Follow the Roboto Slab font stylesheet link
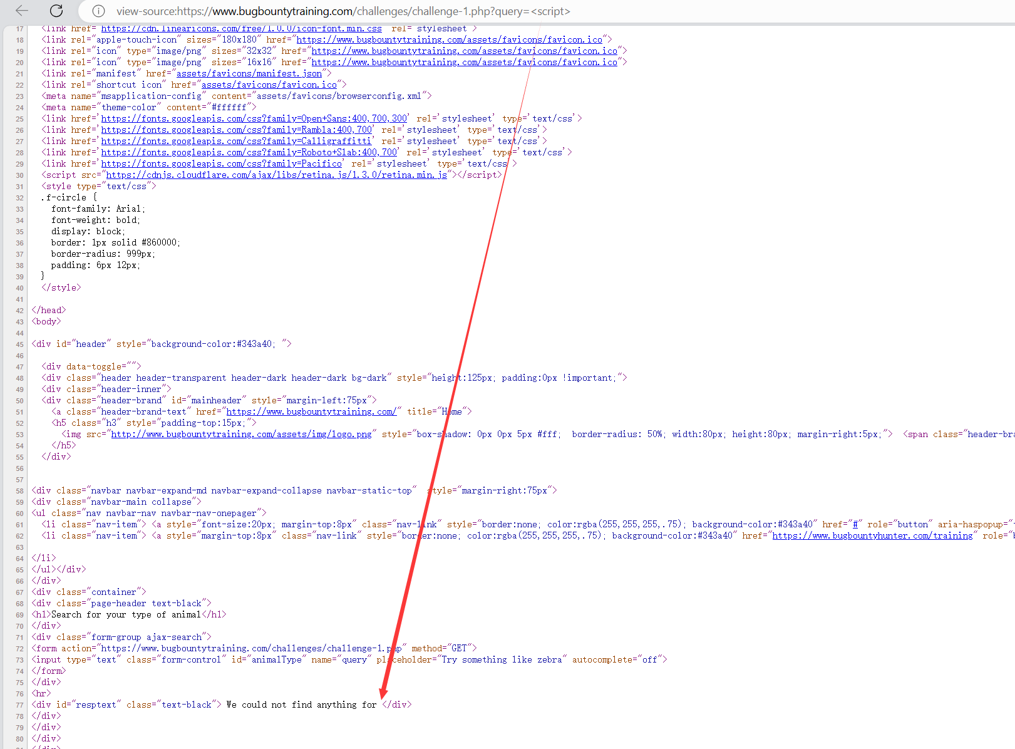Viewport: 1015px width, 749px height. [x=249, y=152]
